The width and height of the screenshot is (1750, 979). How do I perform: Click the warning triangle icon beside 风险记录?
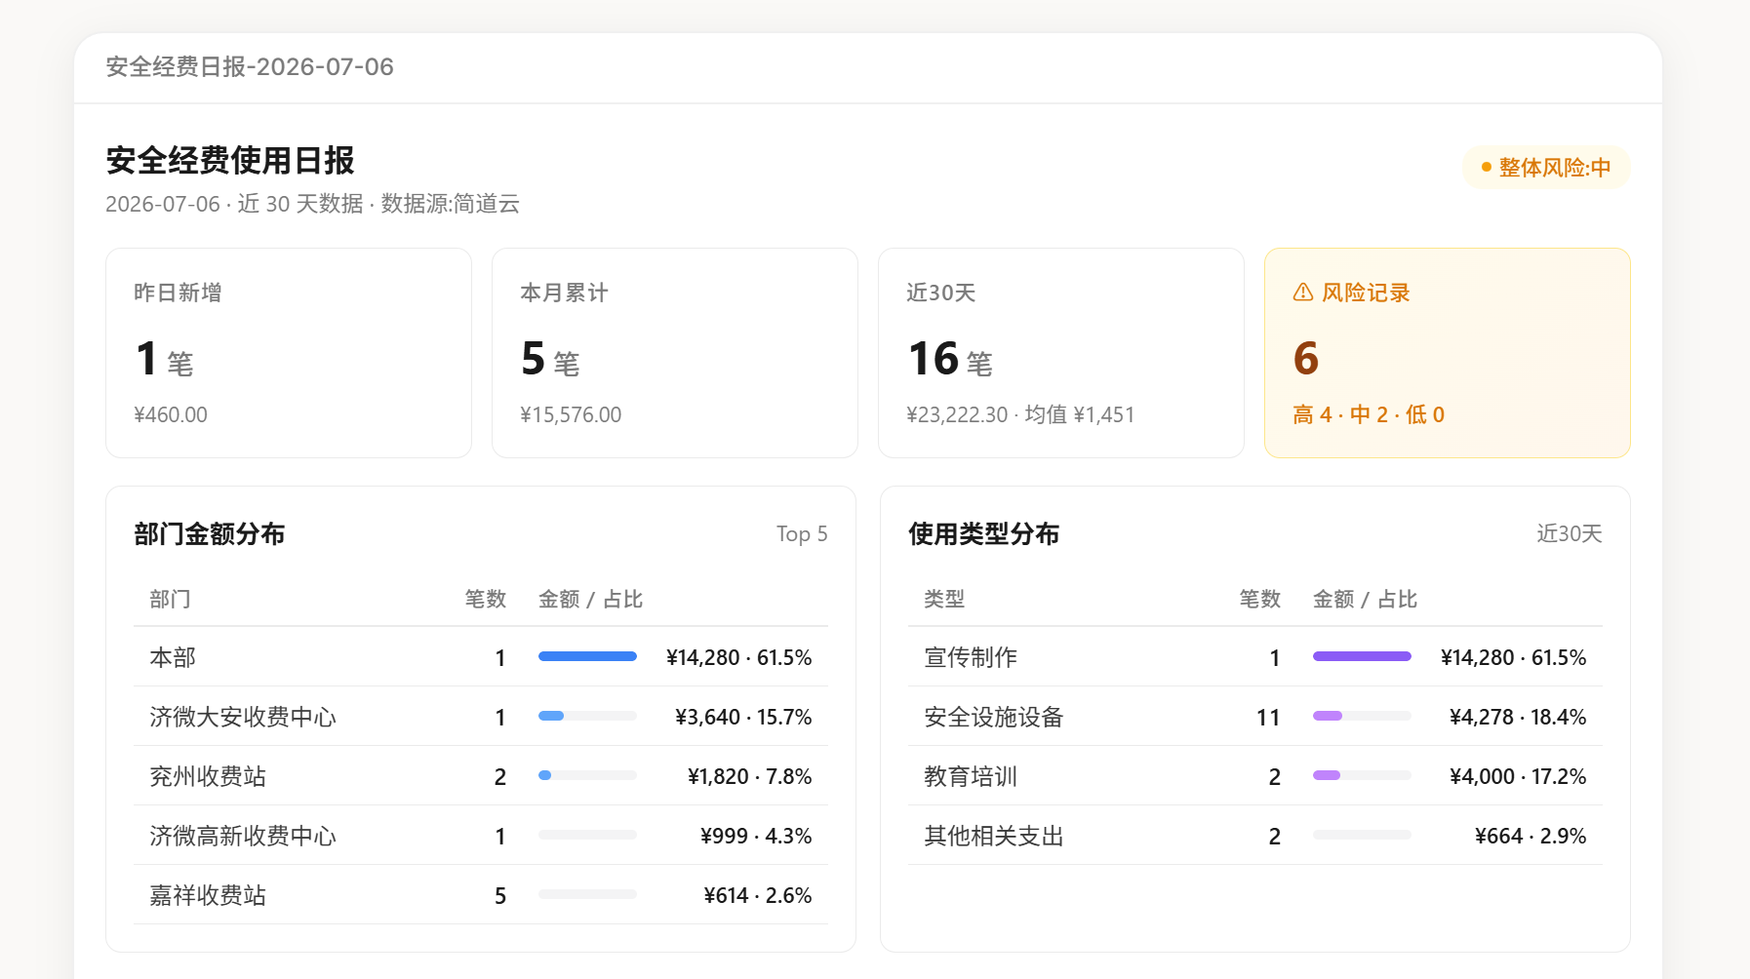coord(1303,293)
